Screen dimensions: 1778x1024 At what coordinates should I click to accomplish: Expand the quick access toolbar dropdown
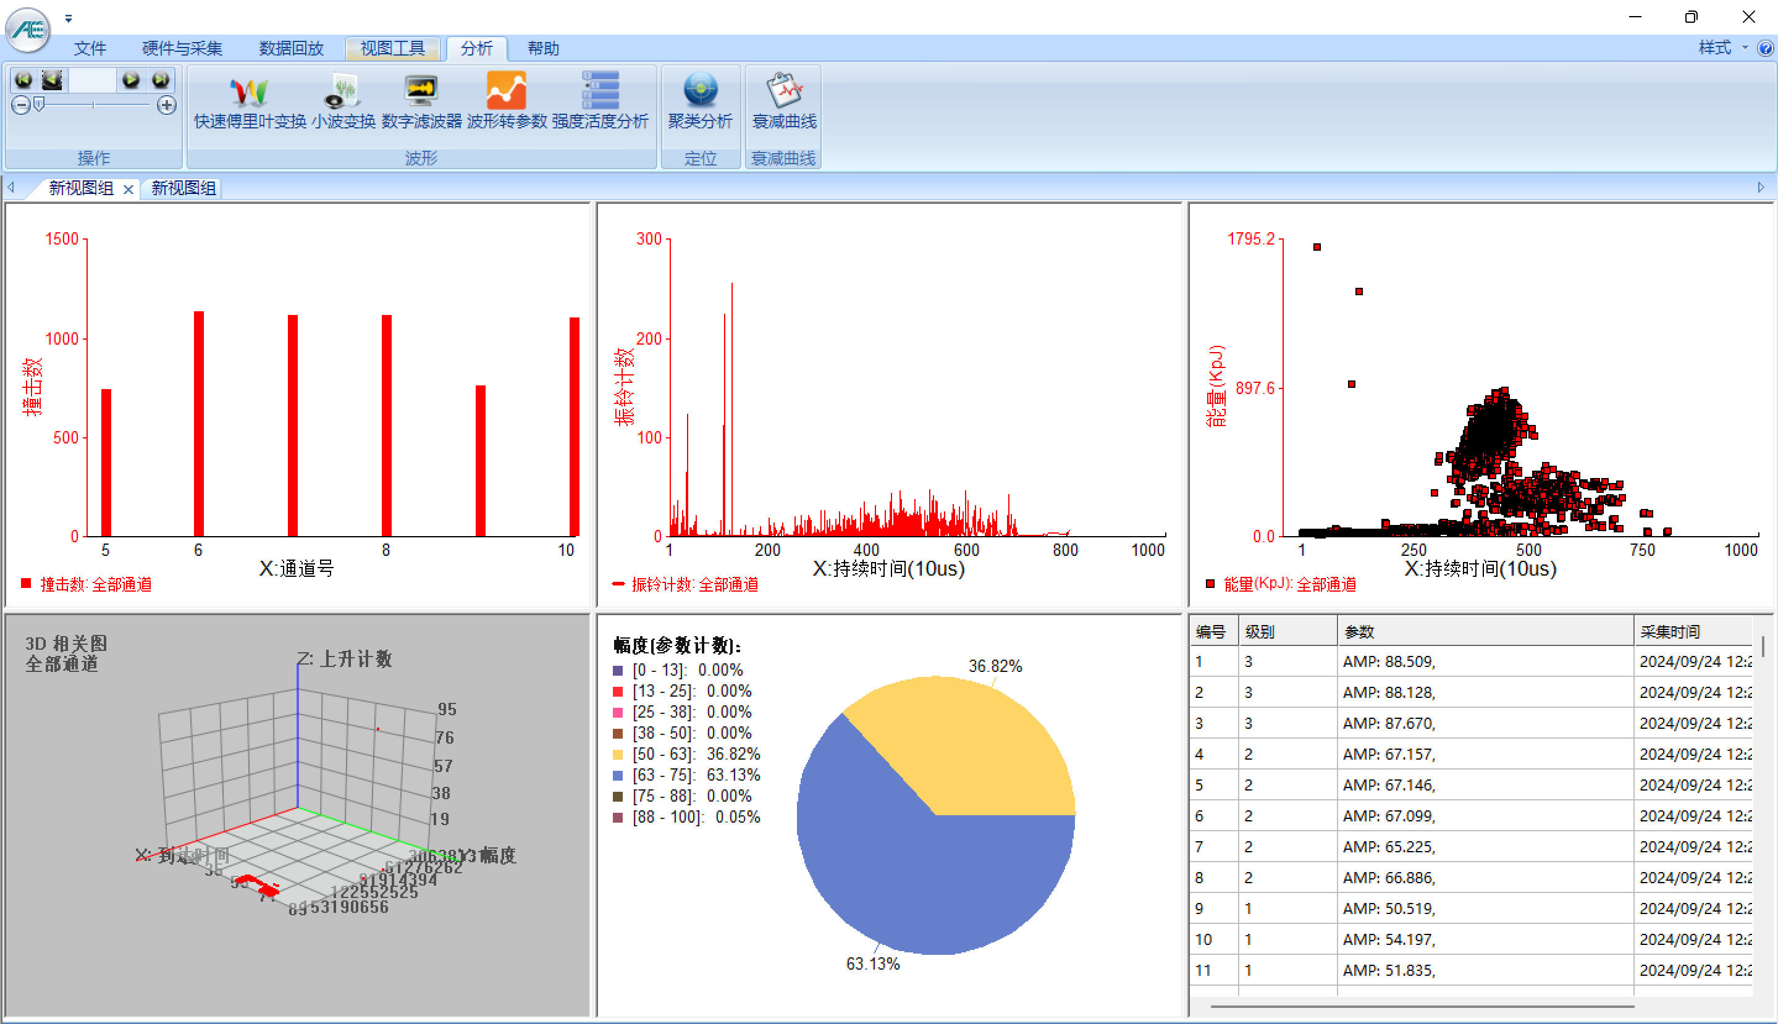[68, 19]
